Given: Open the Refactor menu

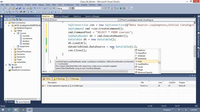Looking at the screenshot, I should click(x=20, y=5).
